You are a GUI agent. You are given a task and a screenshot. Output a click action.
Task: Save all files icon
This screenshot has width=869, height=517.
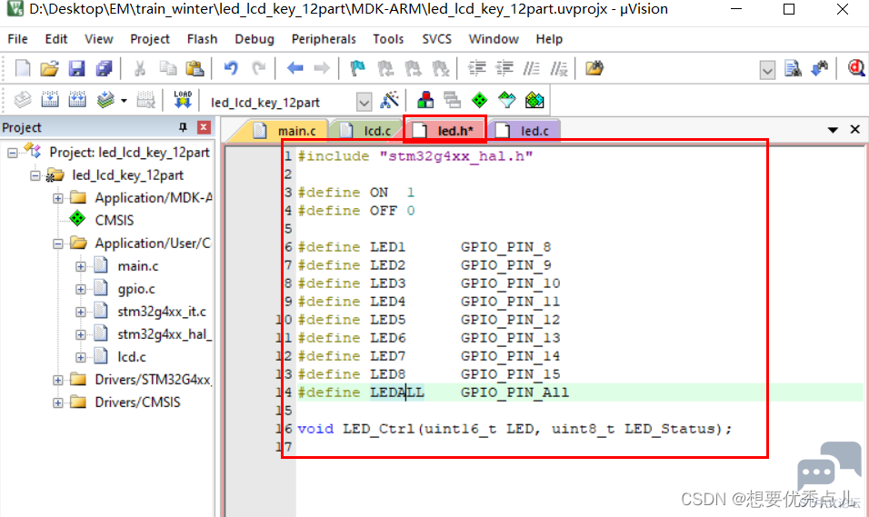pyautogui.click(x=104, y=68)
